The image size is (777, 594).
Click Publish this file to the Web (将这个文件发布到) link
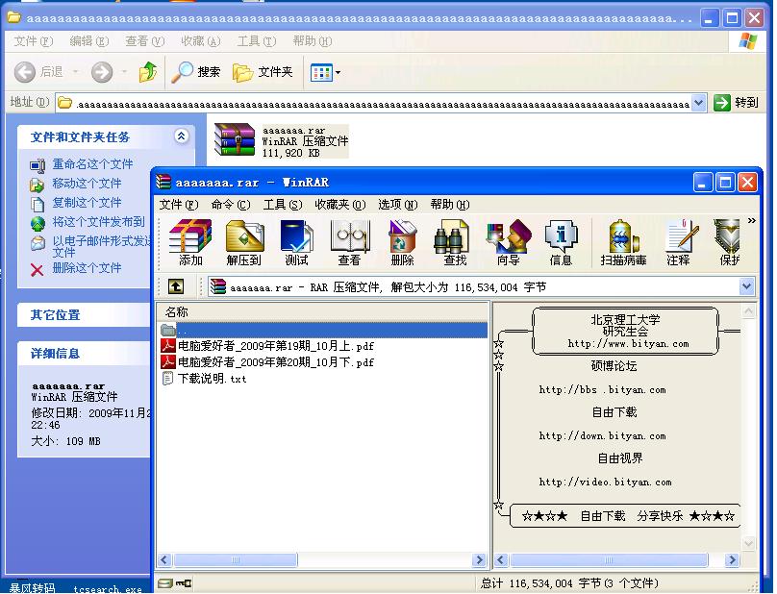click(99, 222)
